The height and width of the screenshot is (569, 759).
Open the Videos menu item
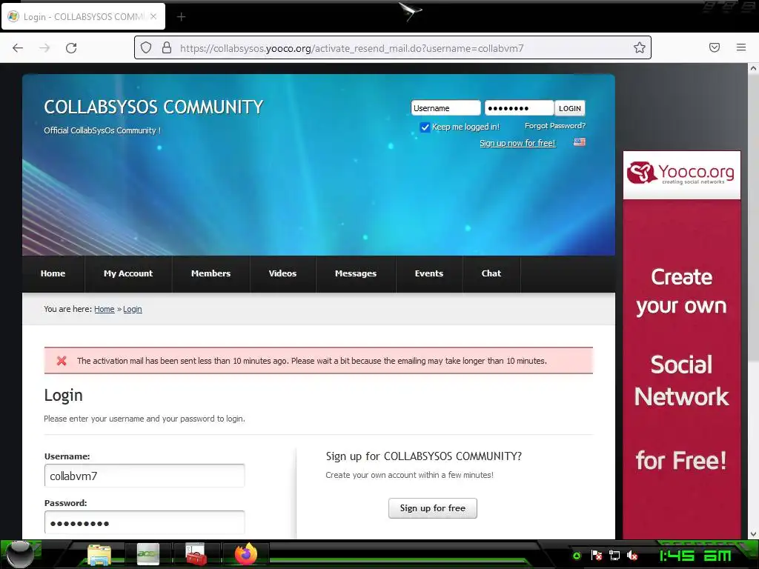click(282, 273)
